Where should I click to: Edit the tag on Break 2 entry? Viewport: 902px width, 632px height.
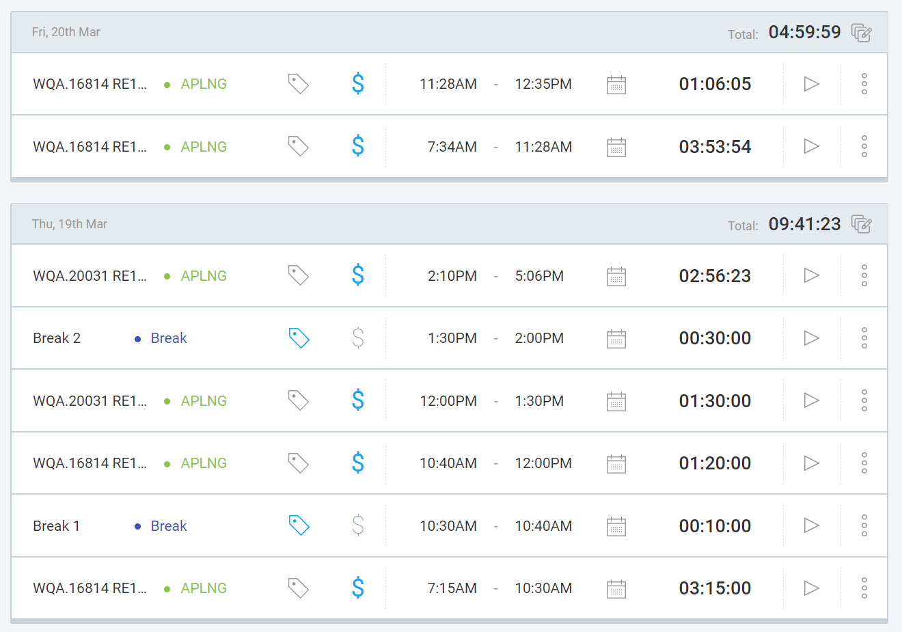pos(299,338)
